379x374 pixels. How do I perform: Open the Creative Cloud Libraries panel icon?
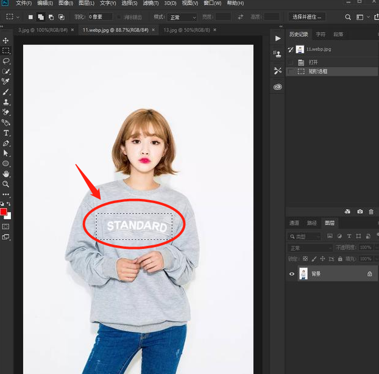277,87
